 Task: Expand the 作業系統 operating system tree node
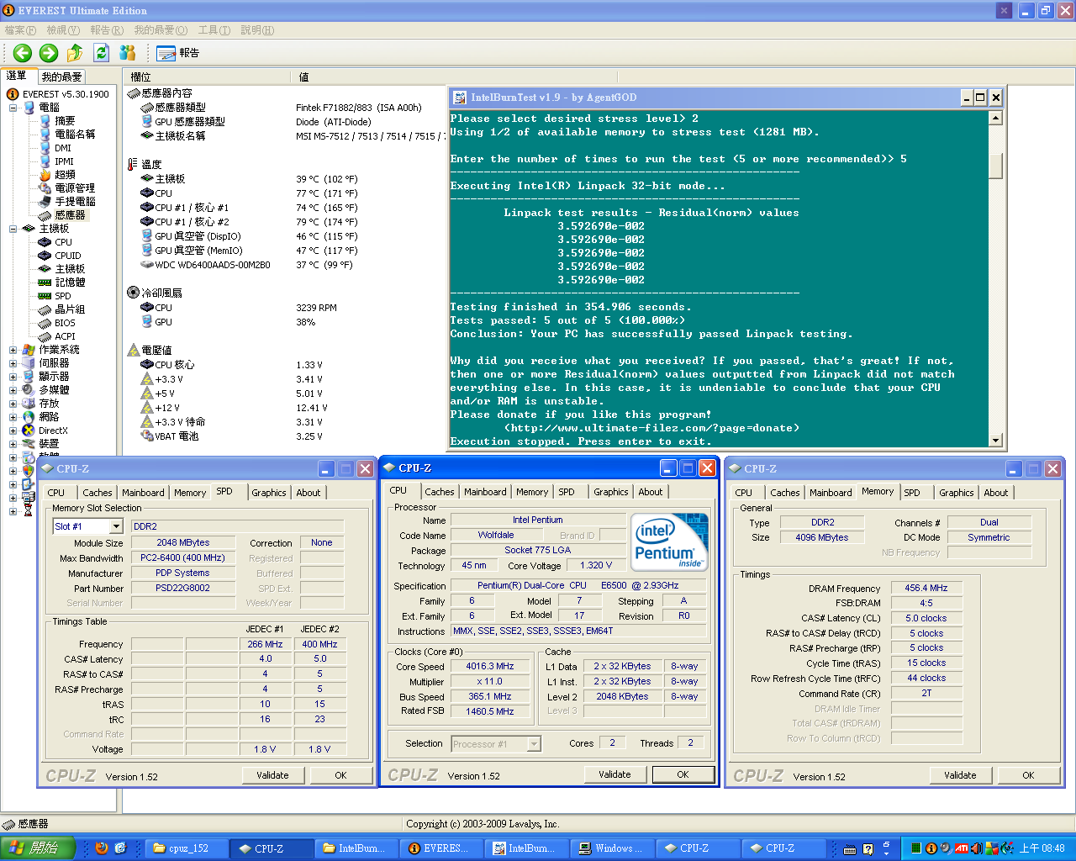pyautogui.click(x=13, y=350)
